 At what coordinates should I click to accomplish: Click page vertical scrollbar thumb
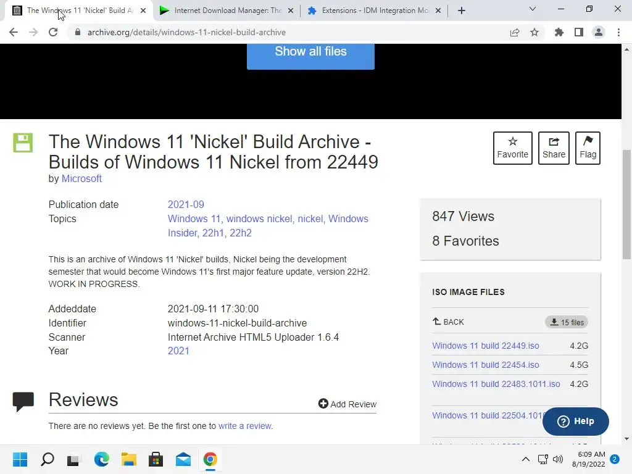click(626, 204)
